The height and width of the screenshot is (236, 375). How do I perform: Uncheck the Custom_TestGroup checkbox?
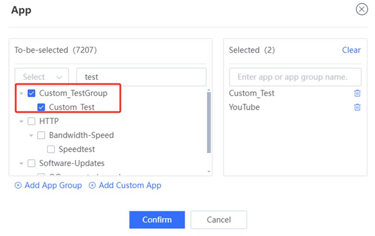click(x=31, y=93)
